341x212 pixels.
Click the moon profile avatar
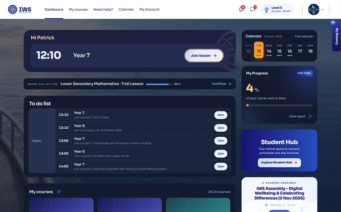314,9
